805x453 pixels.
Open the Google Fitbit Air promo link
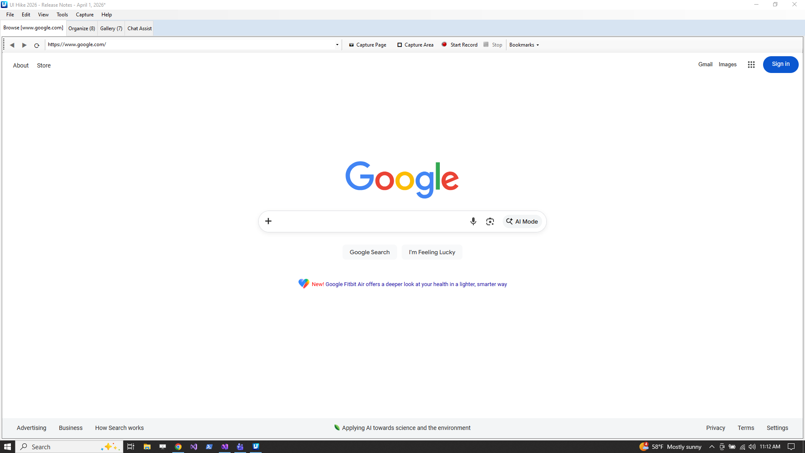tap(416, 284)
